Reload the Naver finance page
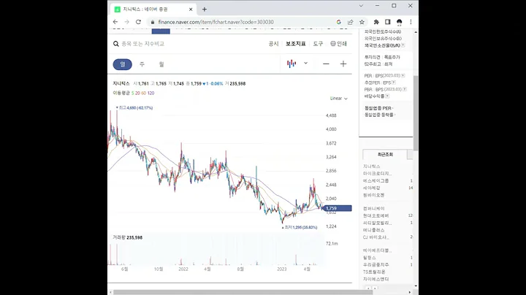 pyautogui.click(x=138, y=22)
